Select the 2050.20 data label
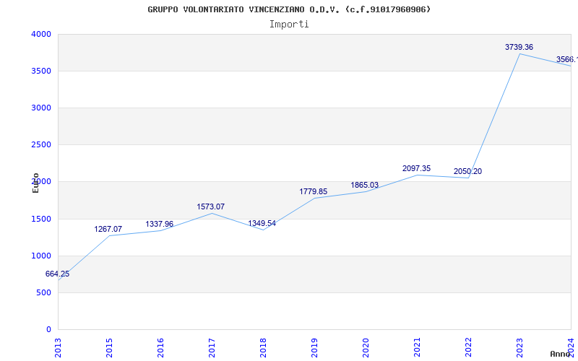The image size is (578, 361). [467, 171]
